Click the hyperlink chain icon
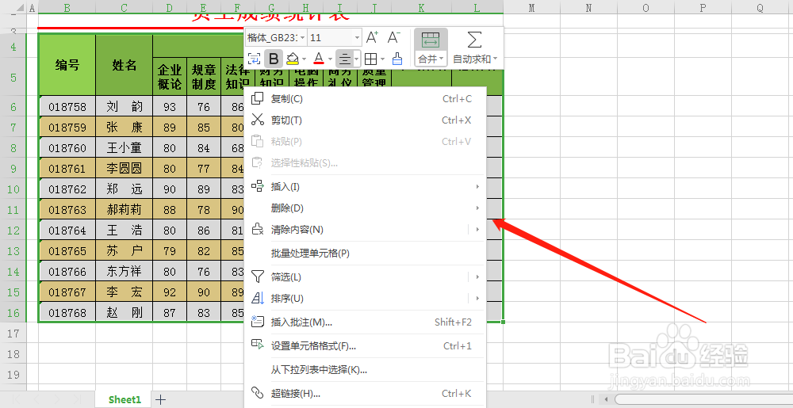 (x=258, y=393)
